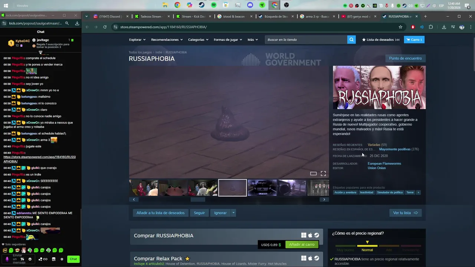Reload the Steam store page
This screenshot has height=267, width=475.
[105, 27]
